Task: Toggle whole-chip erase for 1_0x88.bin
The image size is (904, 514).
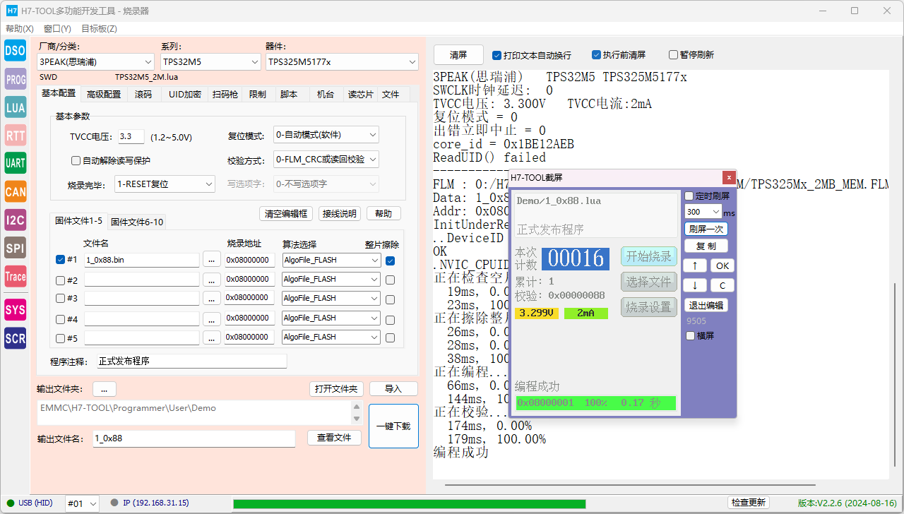Action: (390, 261)
